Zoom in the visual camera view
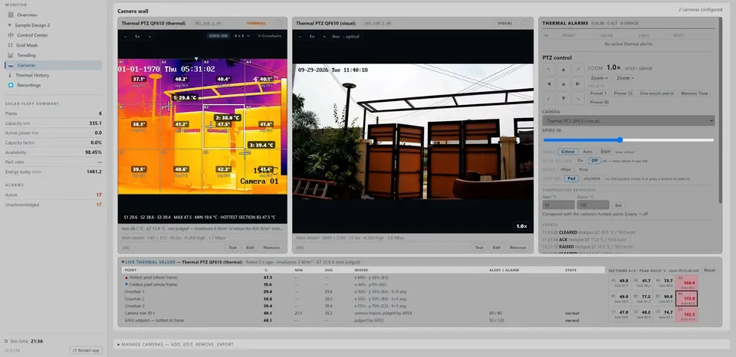This screenshot has height=357, width=736. coord(324,36)
